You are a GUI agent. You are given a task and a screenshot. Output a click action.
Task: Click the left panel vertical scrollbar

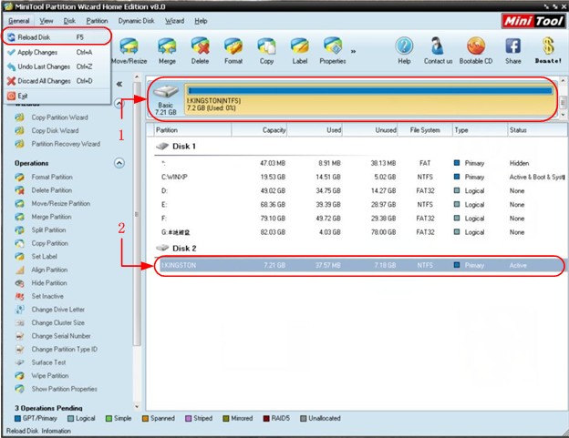pyautogui.click(x=137, y=214)
